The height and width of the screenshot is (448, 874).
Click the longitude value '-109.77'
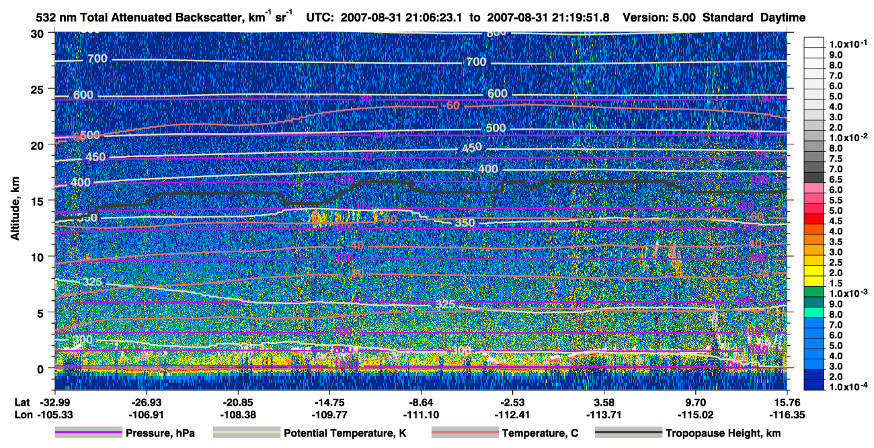tap(329, 415)
